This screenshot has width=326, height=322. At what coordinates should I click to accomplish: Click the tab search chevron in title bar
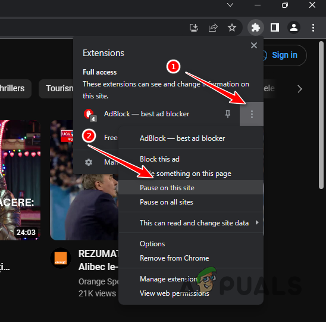click(230, 5)
